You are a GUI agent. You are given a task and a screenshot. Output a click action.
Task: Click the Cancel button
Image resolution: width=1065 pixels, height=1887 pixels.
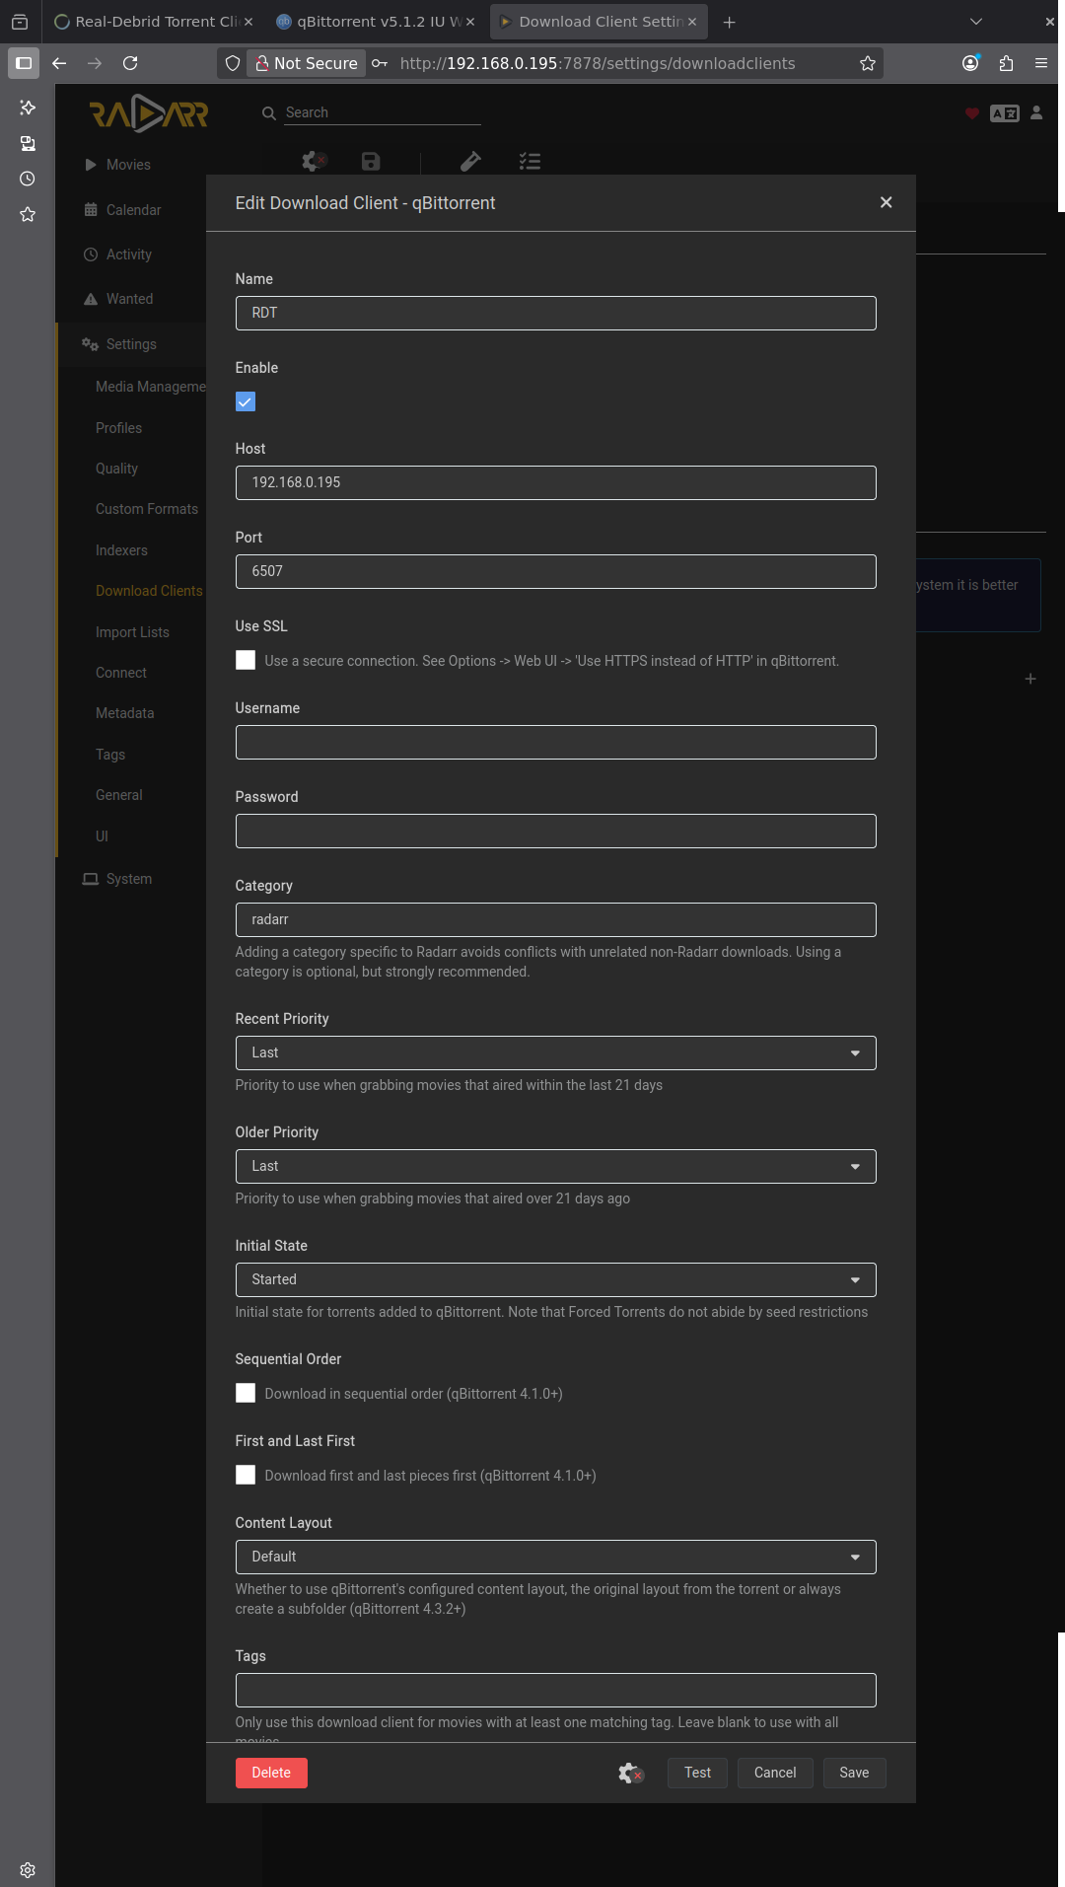775,1773
